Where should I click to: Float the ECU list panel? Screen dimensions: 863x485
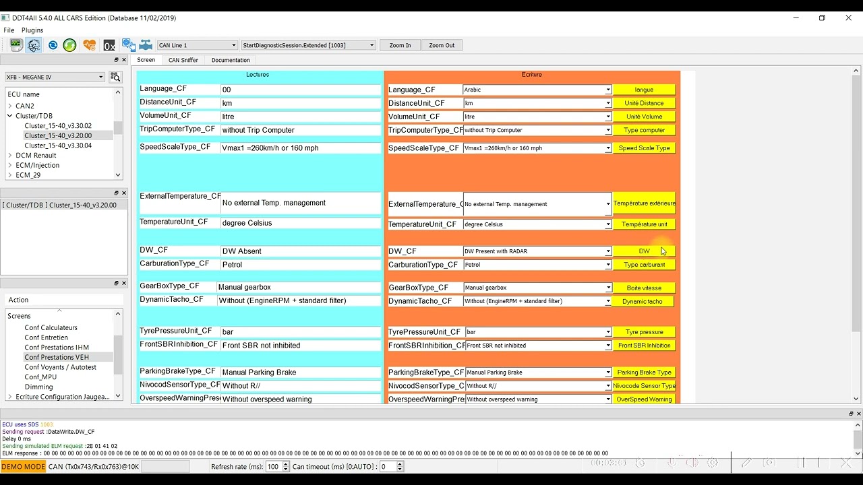[116, 60]
